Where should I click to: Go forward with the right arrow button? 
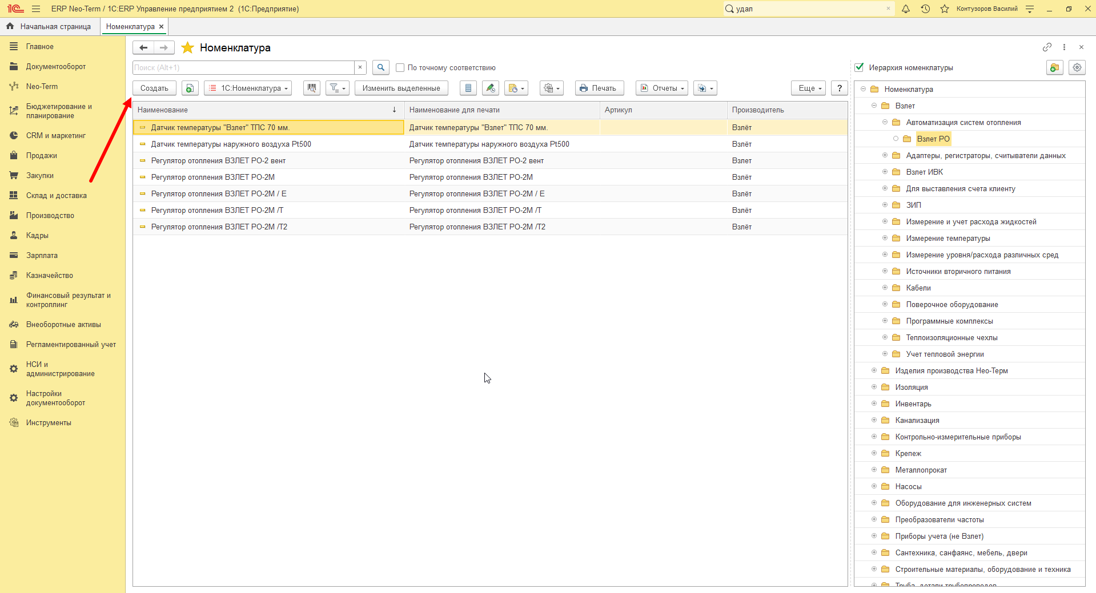pos(164,48)
